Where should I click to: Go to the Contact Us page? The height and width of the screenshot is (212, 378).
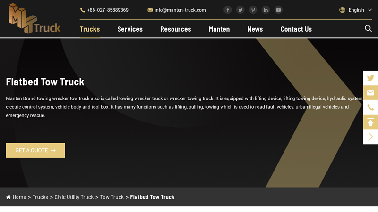point(296,29)
